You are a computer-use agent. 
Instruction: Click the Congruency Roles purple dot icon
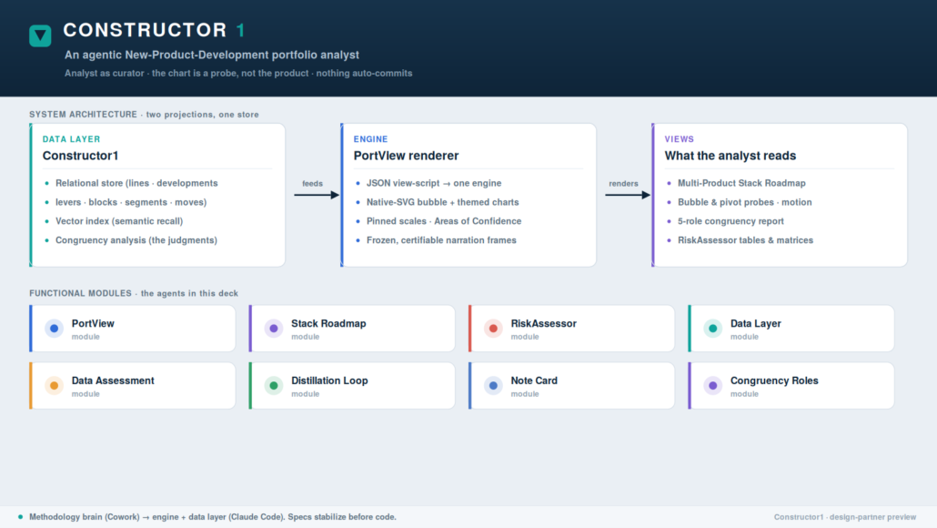pos(713,386)
